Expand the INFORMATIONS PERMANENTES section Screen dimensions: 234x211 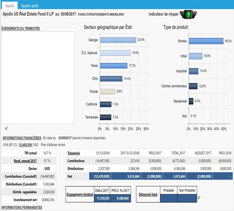tap(22, 207)
